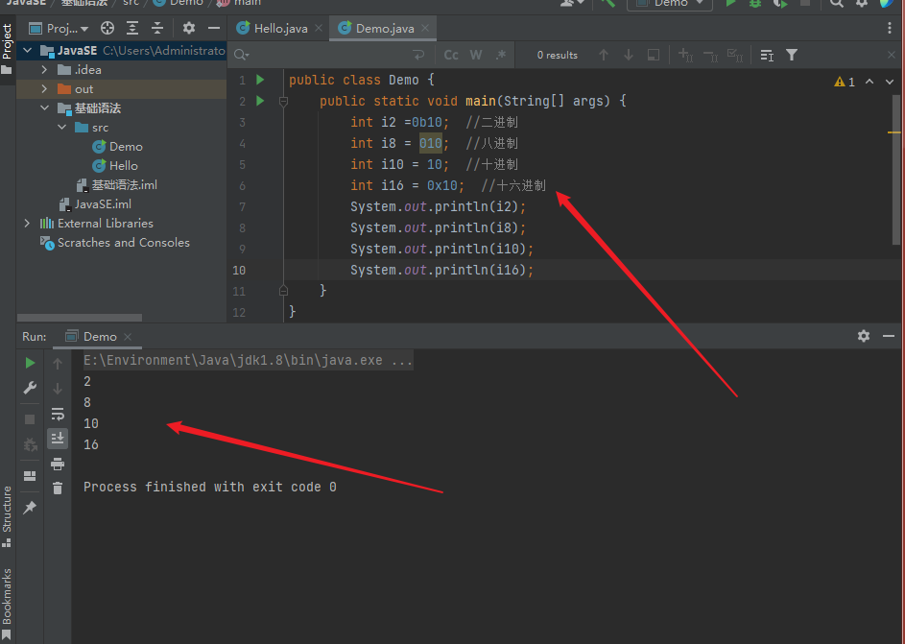Open Run panel settings gear
905x644 pixels.
(x=864, y=336)
